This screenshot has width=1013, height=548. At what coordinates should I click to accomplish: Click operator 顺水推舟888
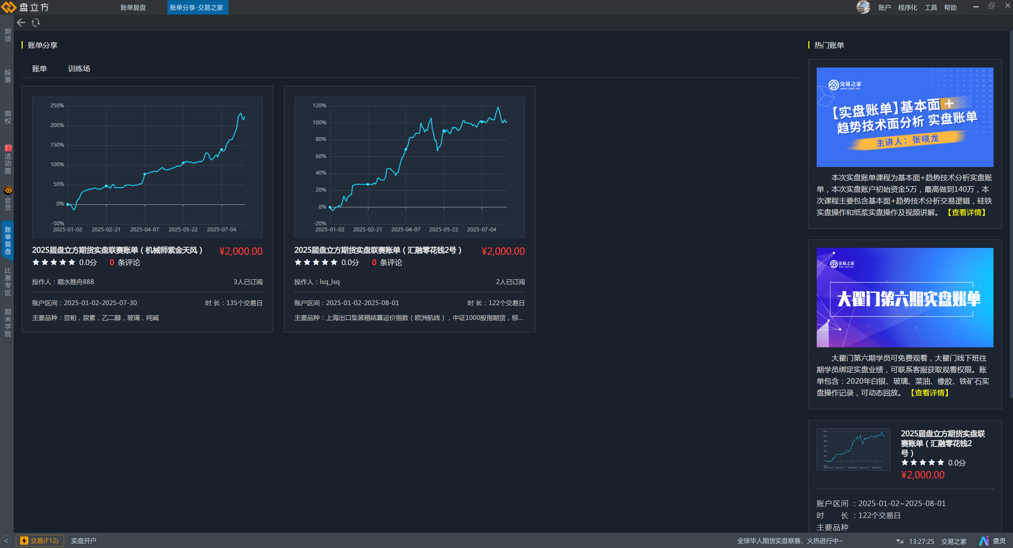pos(75,282)
